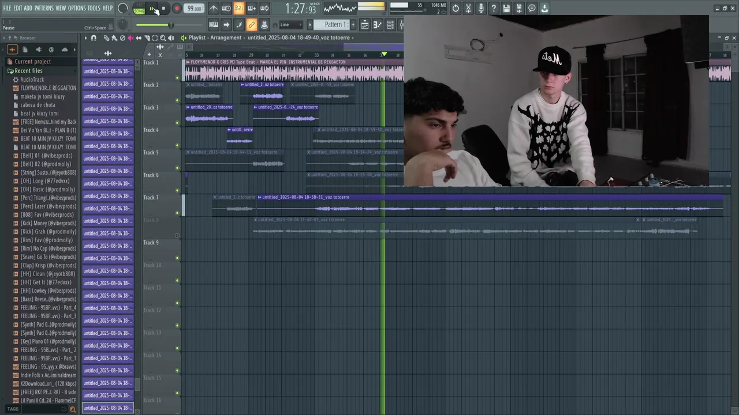Toggle the playlist snap magnet icon
The image size is (739, 415).
point(94,38)
